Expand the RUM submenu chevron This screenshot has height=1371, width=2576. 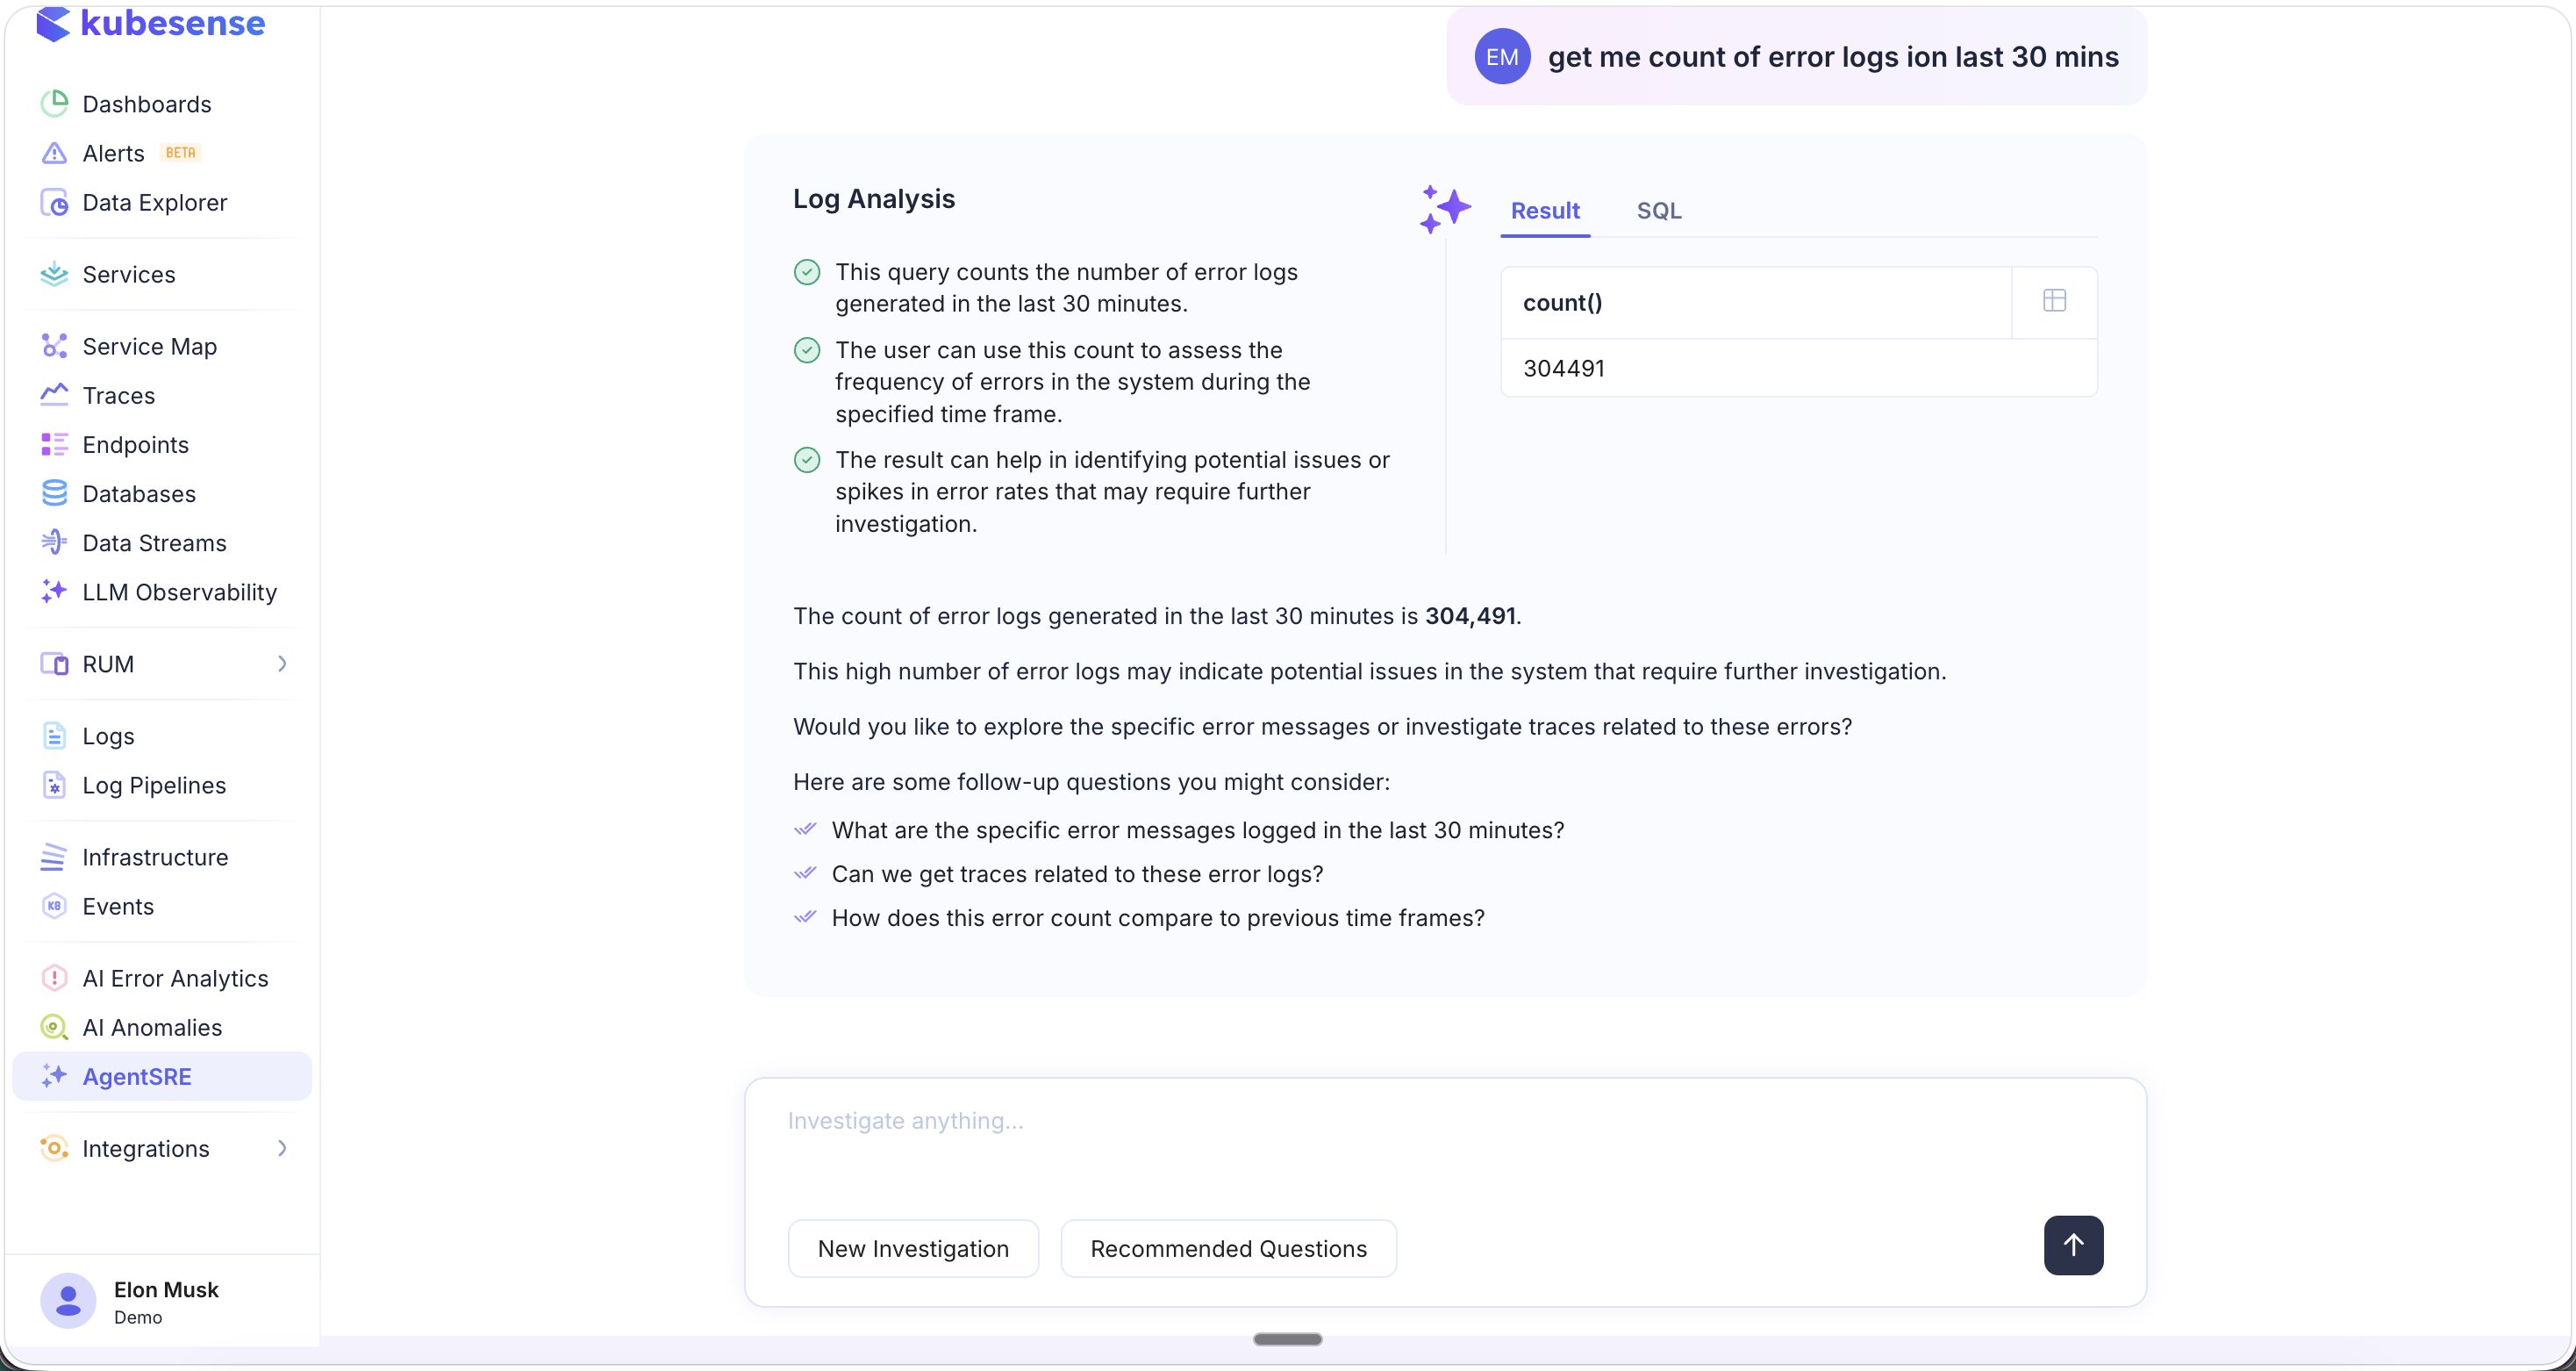(x=282, y=664)
